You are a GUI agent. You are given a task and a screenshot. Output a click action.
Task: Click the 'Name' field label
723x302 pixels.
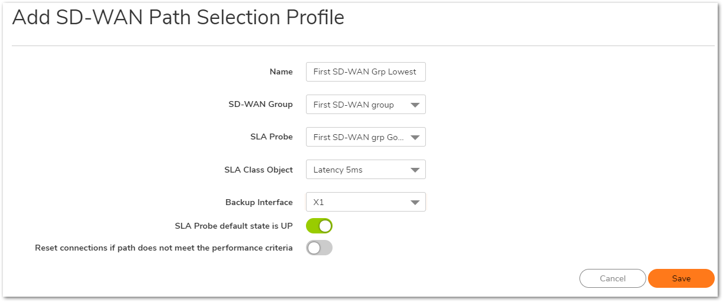[281, 72]
